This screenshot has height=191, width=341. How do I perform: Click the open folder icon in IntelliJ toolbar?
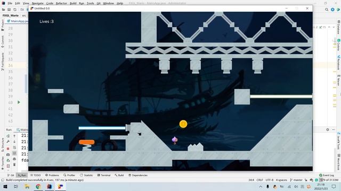pos(3,10)
